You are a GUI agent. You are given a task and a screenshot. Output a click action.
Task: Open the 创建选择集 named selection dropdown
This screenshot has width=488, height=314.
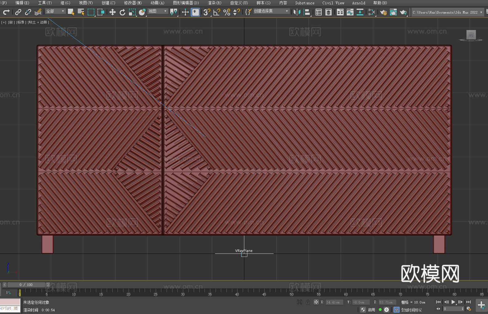click(x=271, y=11)
